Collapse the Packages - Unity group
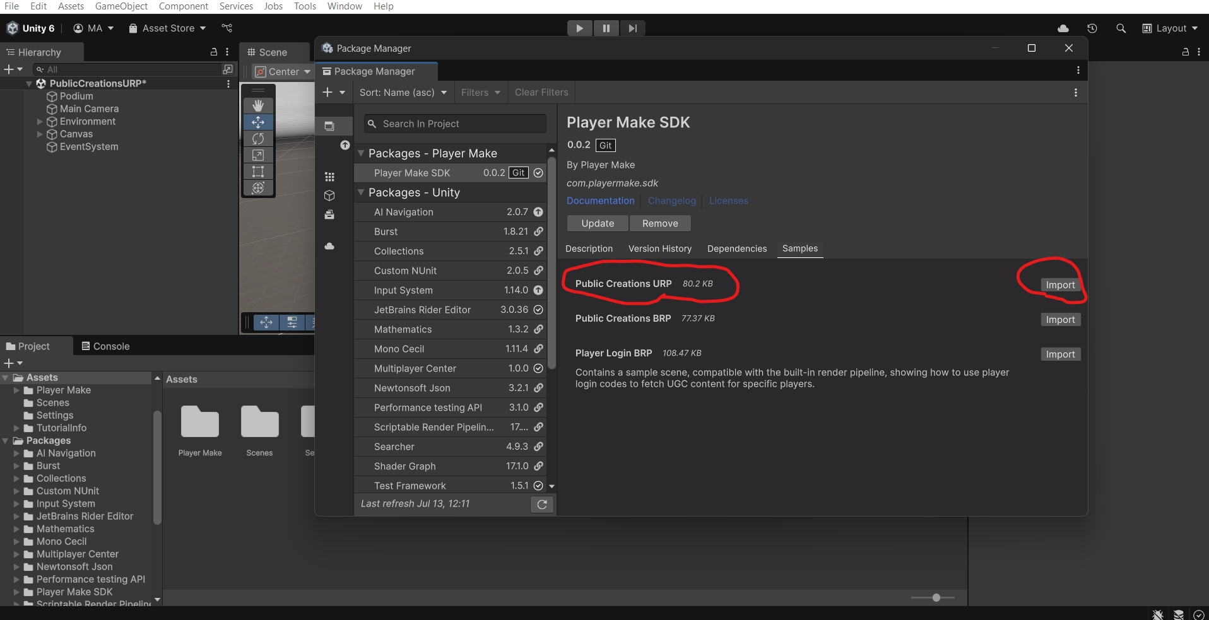This screenshot has height=620, width=1209. point(361,192)
